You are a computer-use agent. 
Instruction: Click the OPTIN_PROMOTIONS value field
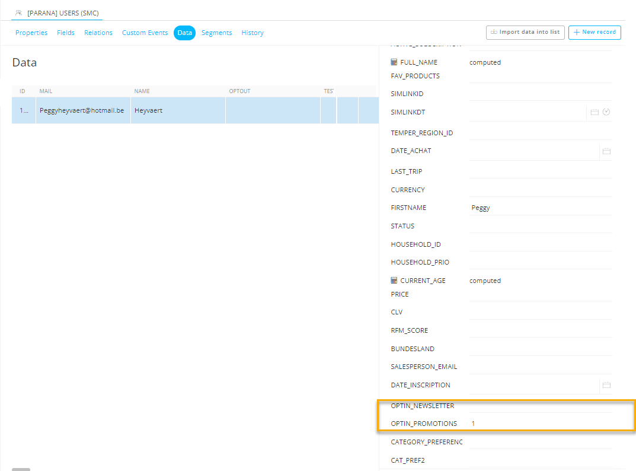coord(539,424)
